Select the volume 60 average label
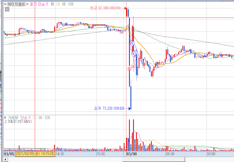This screenshot has width=234, height=162. click(41, 118)
